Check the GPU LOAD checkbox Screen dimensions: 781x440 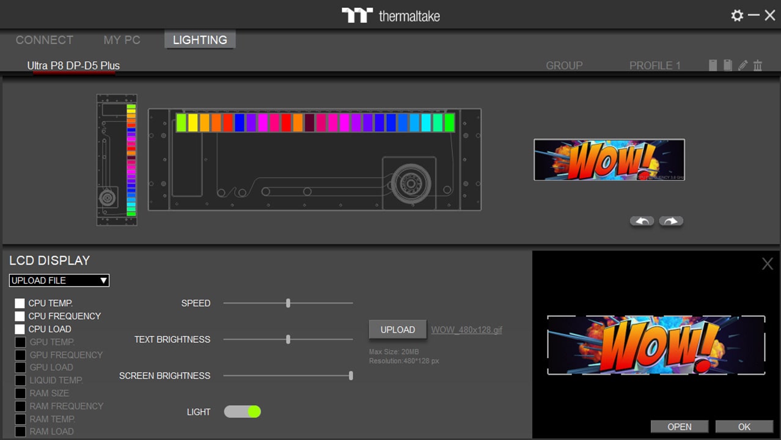point(20,367)
